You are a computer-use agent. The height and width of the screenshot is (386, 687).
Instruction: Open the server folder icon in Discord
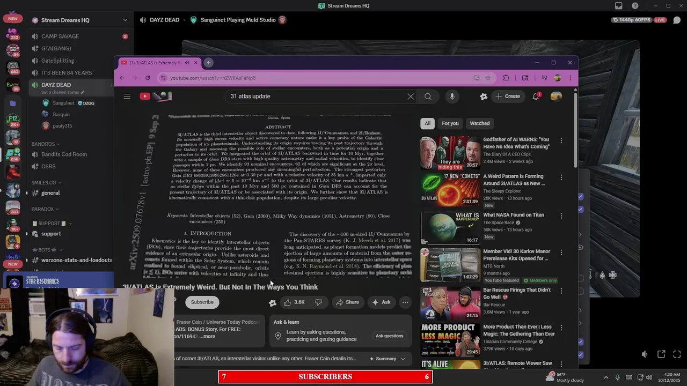tap(13, 103)
